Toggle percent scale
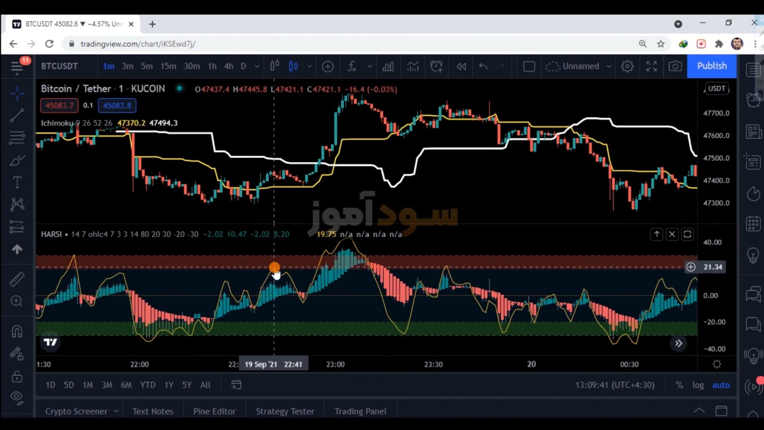This screenshot has height=430, width=764. (x=679, y=385)
